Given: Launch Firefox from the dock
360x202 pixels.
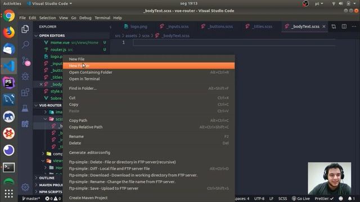Looking at the screenshot, I should [9, 33].
